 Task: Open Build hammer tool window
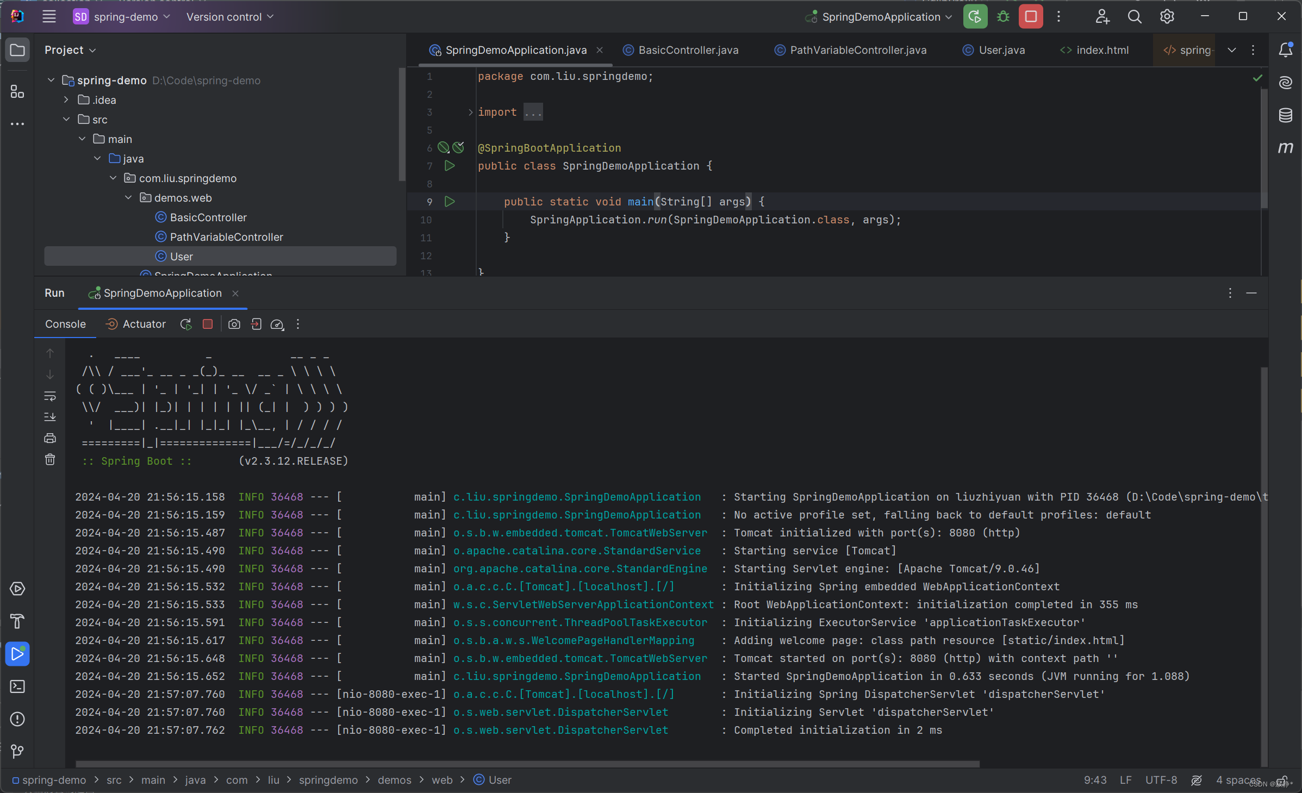pyautogui.click(x=17, y=621)
